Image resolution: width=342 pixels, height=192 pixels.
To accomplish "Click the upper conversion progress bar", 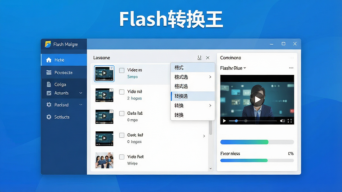I will pyautogui.click(x=257, y=142).
